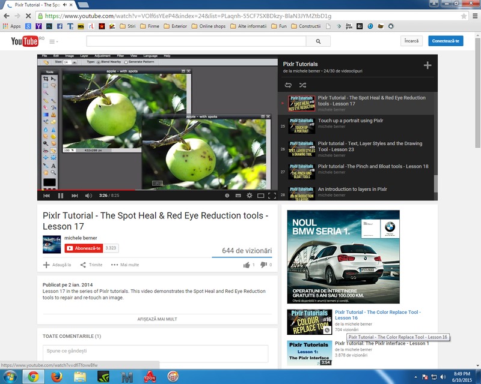The height and width of the screenshot is (384, 481).
Task: Expand the Mai multe options menu
Action: [x=125, y=265]
